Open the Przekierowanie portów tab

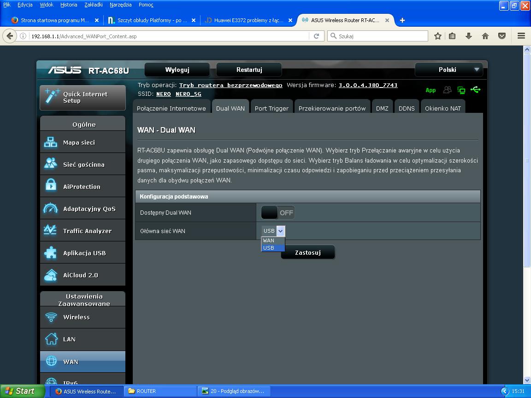pos(332,108)
